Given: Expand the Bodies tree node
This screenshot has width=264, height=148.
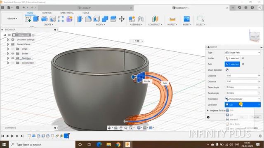Looking at the screenshot, I should tap(8, 53).
